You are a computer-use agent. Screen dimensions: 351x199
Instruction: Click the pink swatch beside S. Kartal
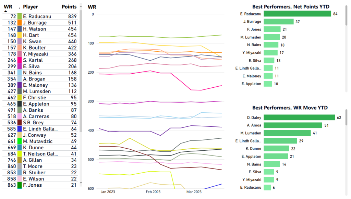click(x=20, y=60)
